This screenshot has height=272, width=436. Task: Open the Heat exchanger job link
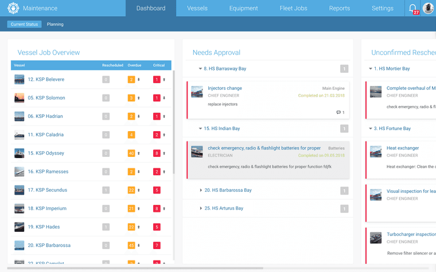pos(403,148)
